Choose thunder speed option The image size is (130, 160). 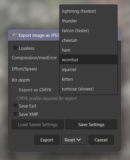(88, 21)
